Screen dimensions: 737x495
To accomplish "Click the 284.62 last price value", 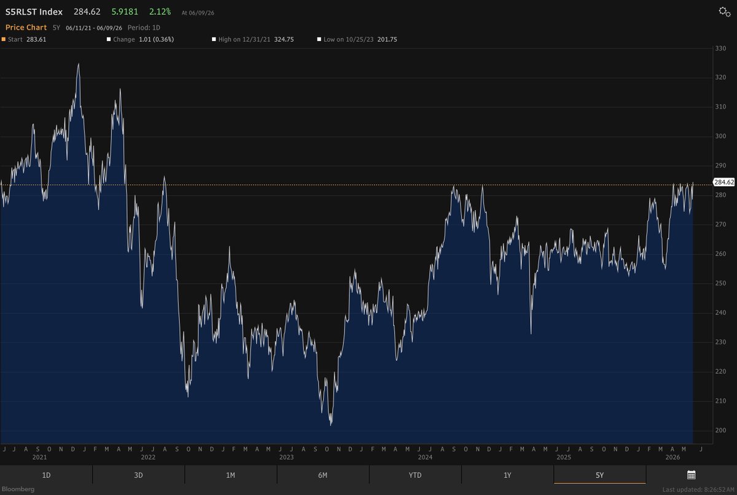I will click(88, 12).
